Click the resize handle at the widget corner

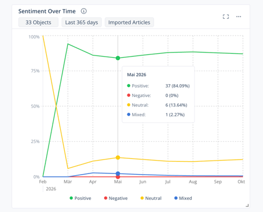(247, 205)
